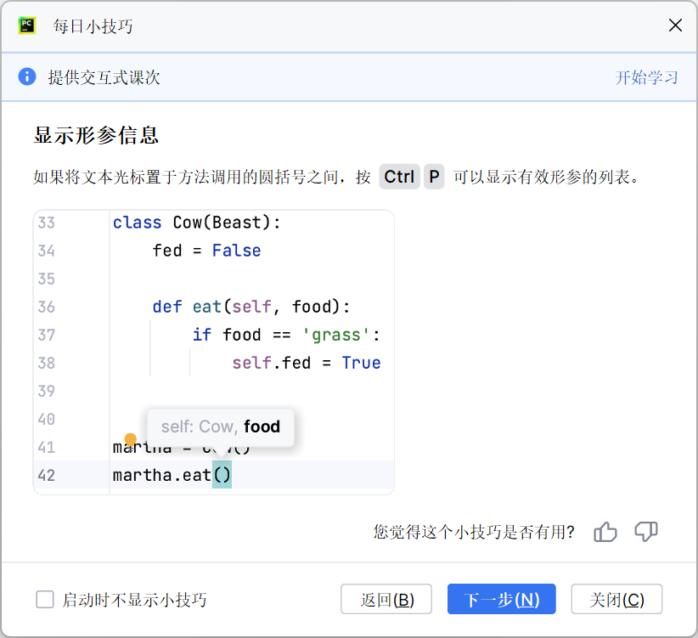Click the highlighted parentheses after martha.eat
698x638 pixels.
coord(222,476)
